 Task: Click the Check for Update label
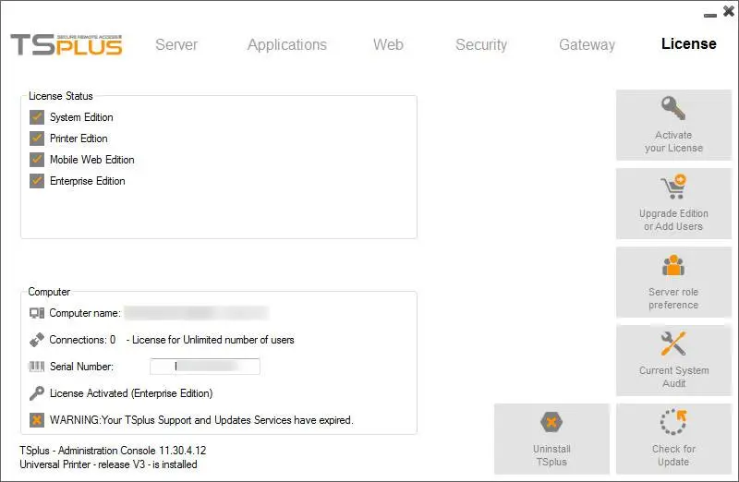[x=673, y=455]
